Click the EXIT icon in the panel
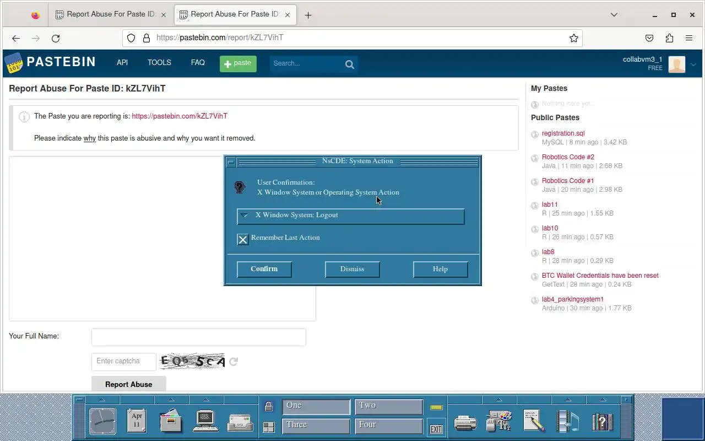705x441 pixels. [436, 429]
